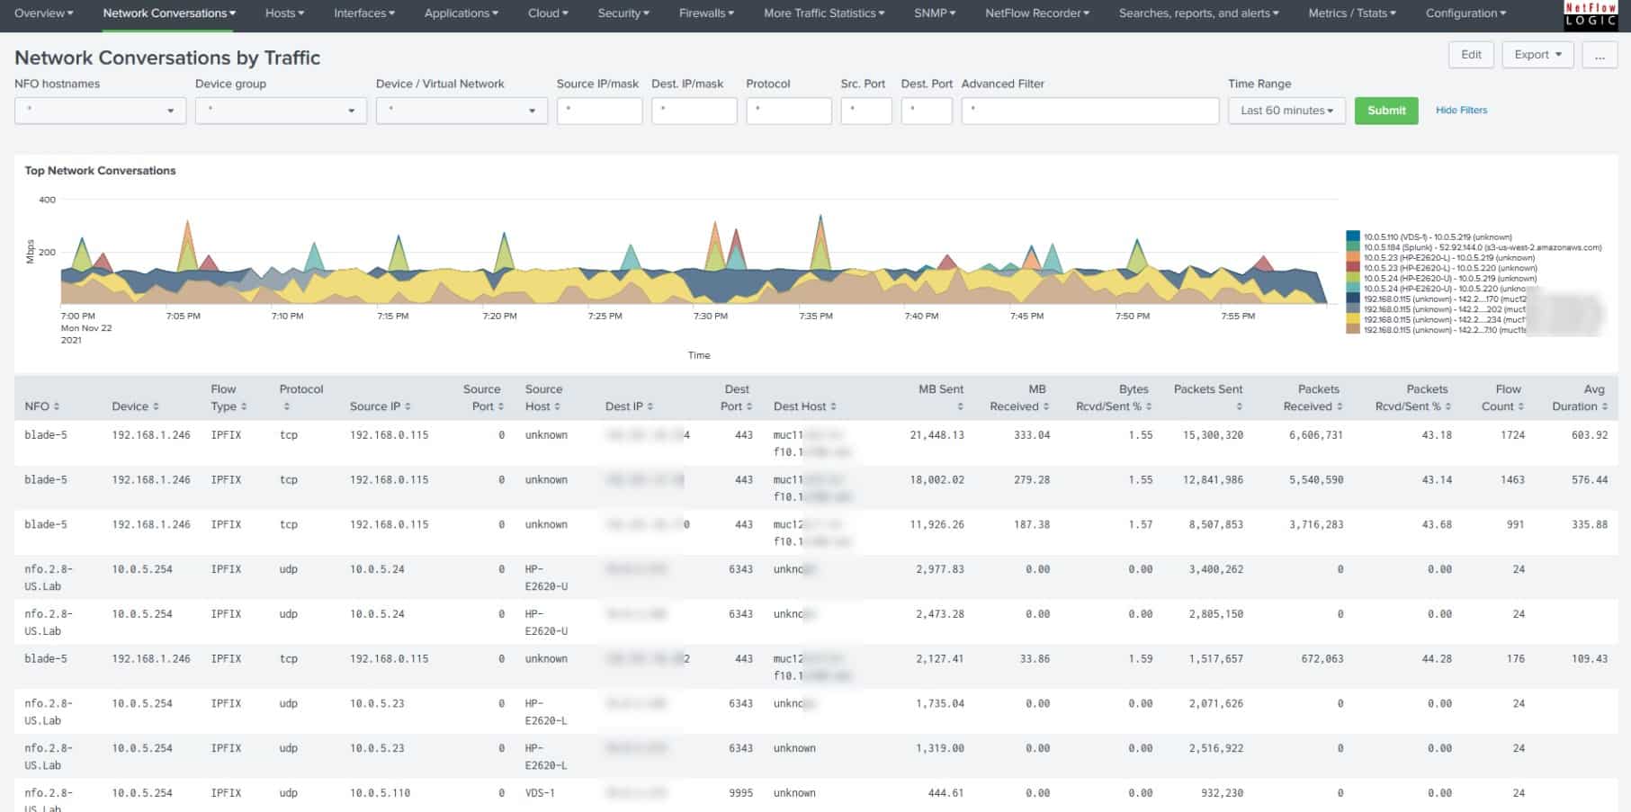The height and width of the screenshot is (812, 1631).
Task: Open the NetFlow Recorder menu
Action: point(1037,13)
